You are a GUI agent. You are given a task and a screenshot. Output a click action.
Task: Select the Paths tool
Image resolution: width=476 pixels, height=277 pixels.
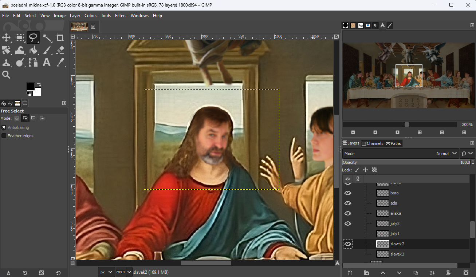coord(34,62)
